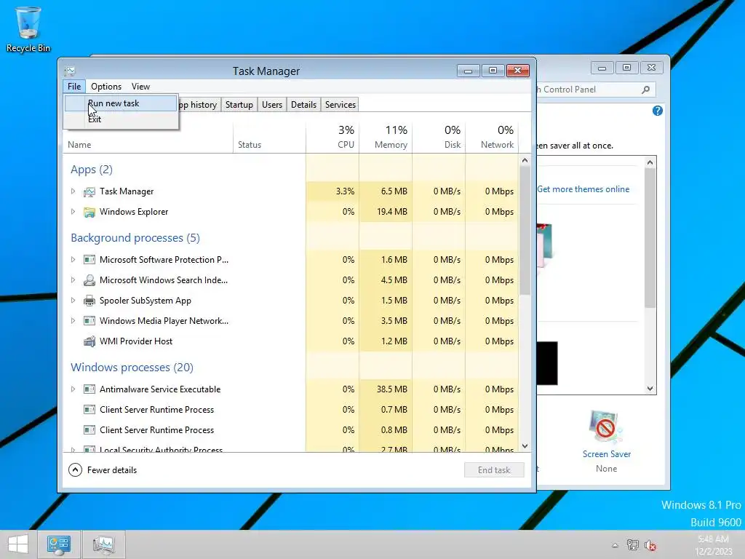Show hidden tray icons arrow
The height and width of the screenshot is (559, 745).
coord(615,545)
